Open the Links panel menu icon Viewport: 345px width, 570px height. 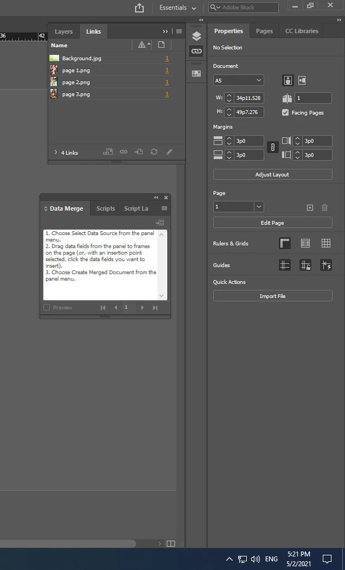179,31
